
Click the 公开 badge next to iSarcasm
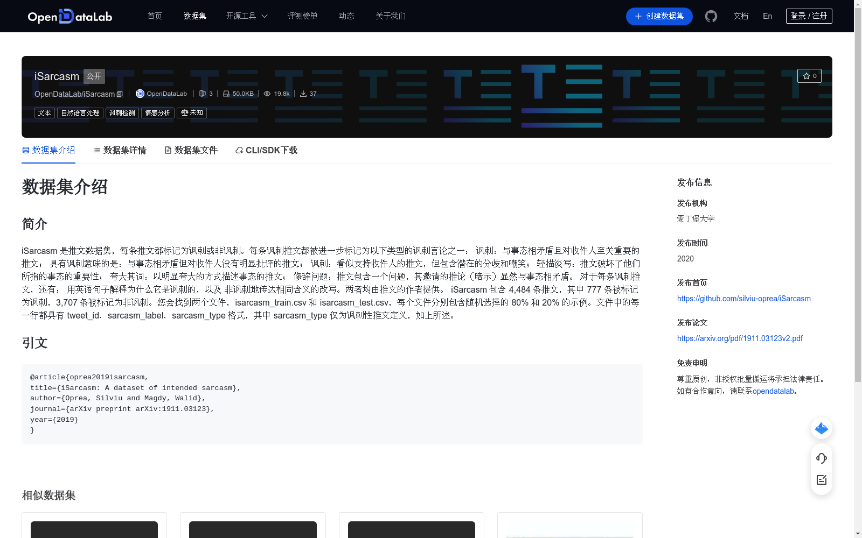(x=94, y=76)
